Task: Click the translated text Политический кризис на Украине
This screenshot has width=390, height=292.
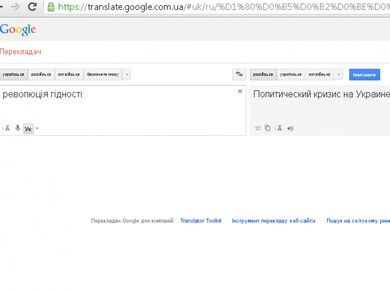Action: tap(321, 94)
